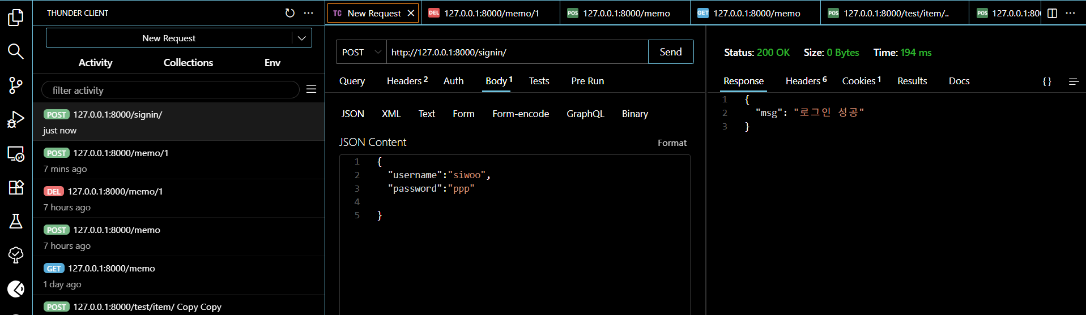The height and width of the screenshot is (315, 1086).
Task: Open the icon below the Testing flask
Action: [16, 255]
